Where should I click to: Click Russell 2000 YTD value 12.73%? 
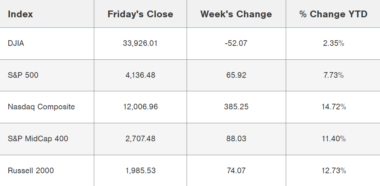(x=333, y=171)
